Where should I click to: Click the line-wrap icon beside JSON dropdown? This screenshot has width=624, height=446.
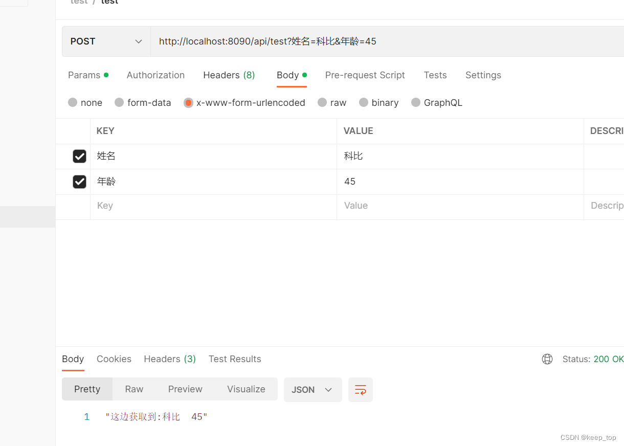pyautogui.click(x=361, y=390)
